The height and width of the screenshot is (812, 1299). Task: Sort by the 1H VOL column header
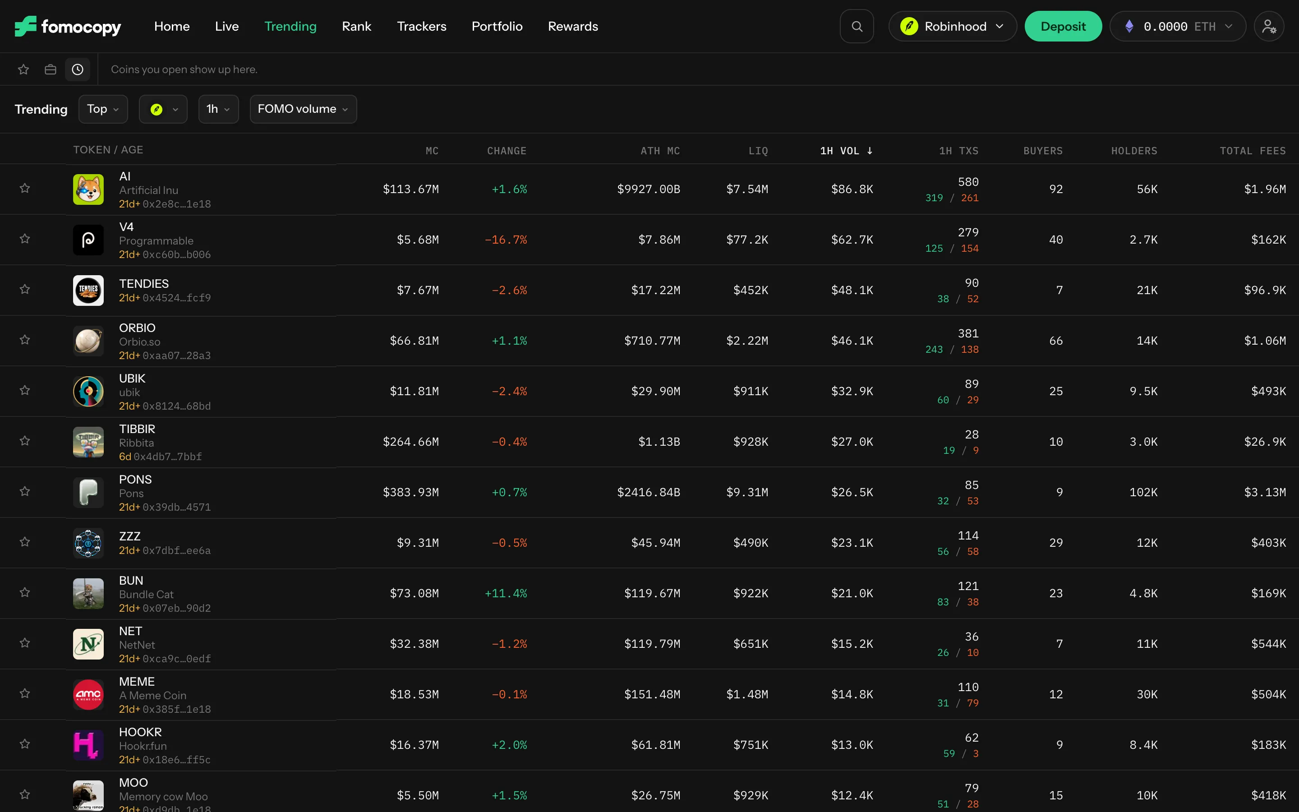pyautogui.click(x=846, y=151)
